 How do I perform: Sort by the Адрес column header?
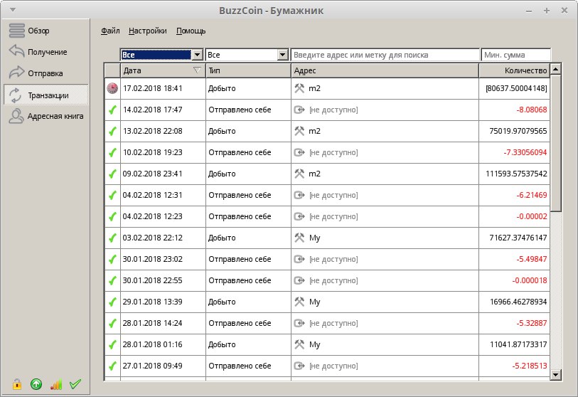385,70
